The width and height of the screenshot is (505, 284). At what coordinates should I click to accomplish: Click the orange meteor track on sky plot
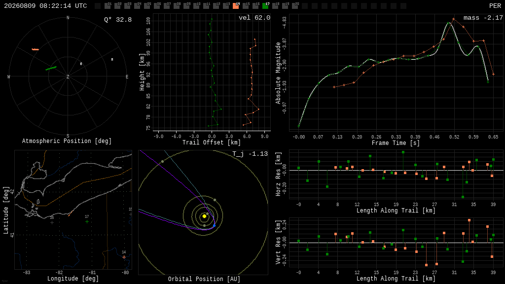pos(35,49)
